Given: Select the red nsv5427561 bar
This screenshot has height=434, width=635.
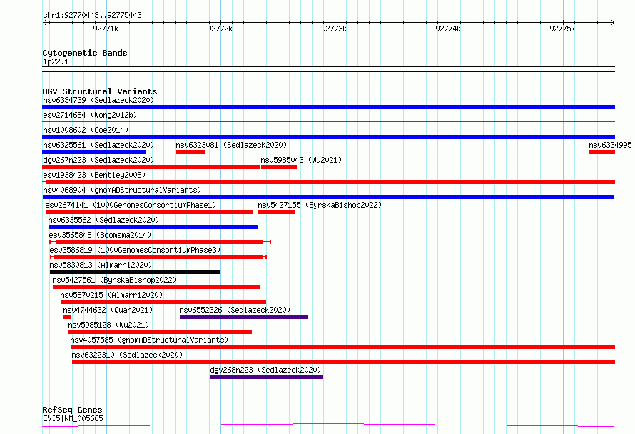Looking at the screenshot, I should click(156, 287).
